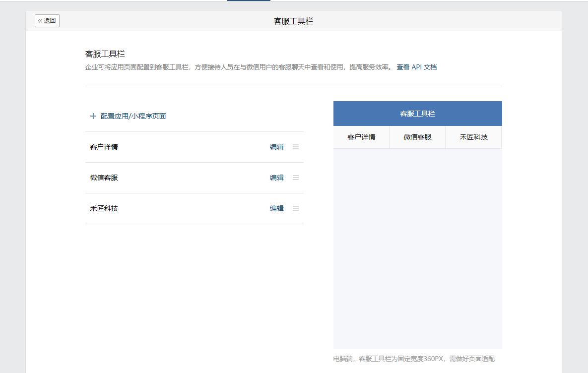Open the 禾匠科技 tab in preview panel
This screenshot has height=373, width=588.
[x=473, y=137]
